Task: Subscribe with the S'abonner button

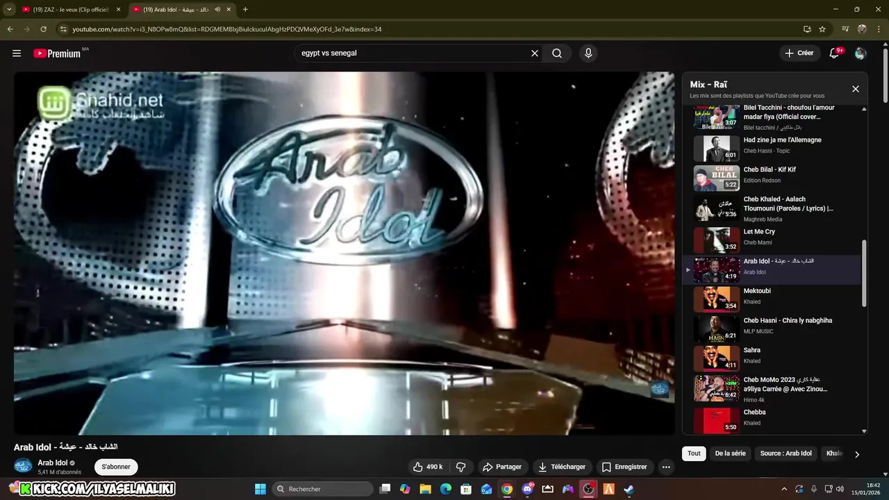Action: click(x=116, y=467)
